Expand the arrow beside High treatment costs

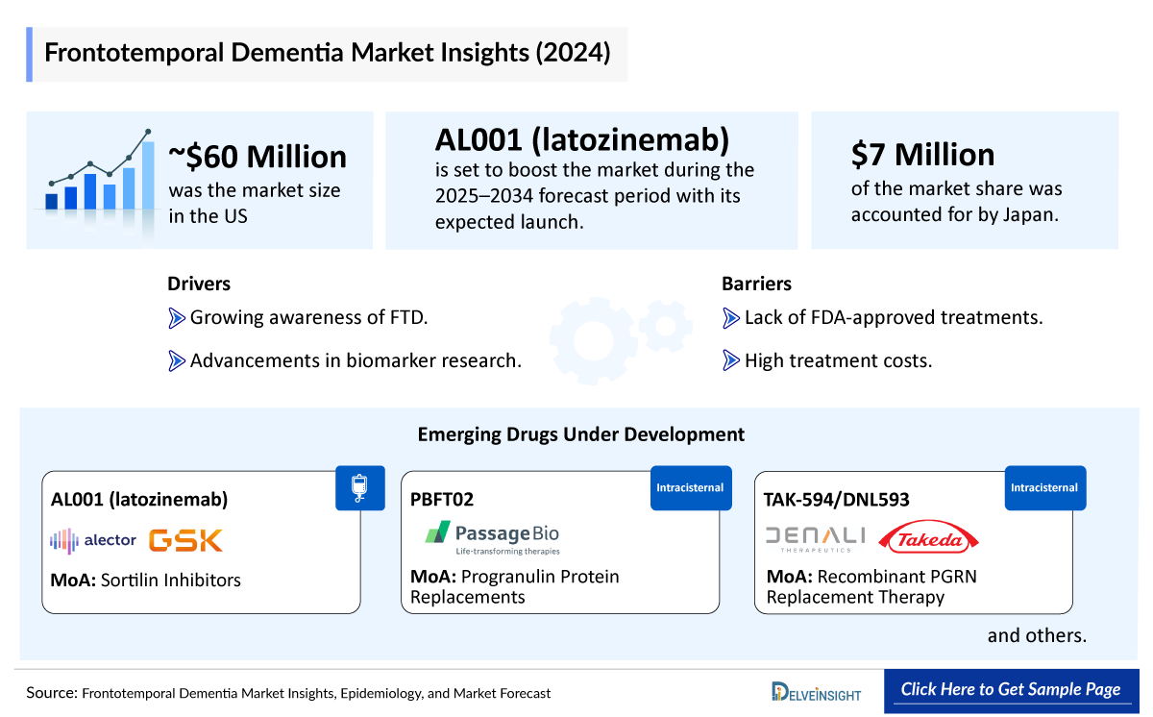[x=730, y=360]
